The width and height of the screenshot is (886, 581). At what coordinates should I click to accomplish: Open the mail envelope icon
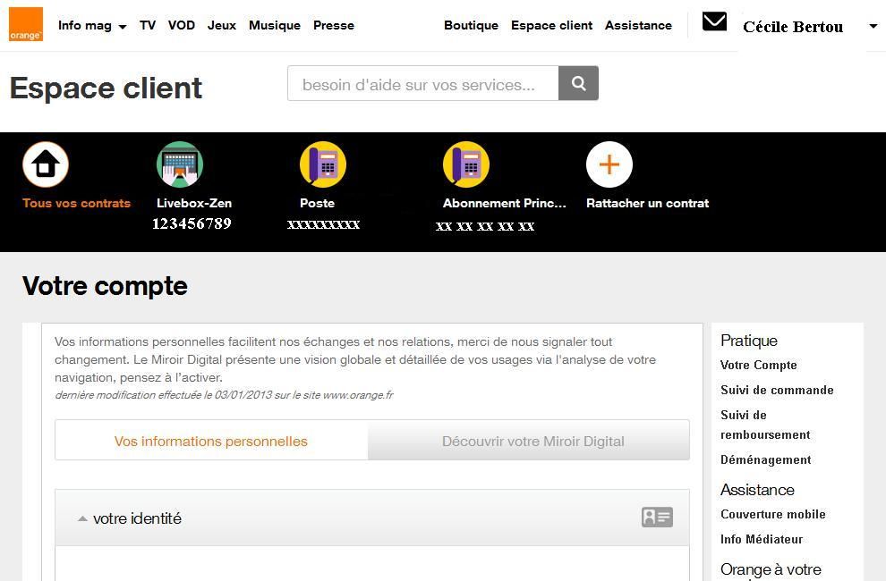(714, 21)
